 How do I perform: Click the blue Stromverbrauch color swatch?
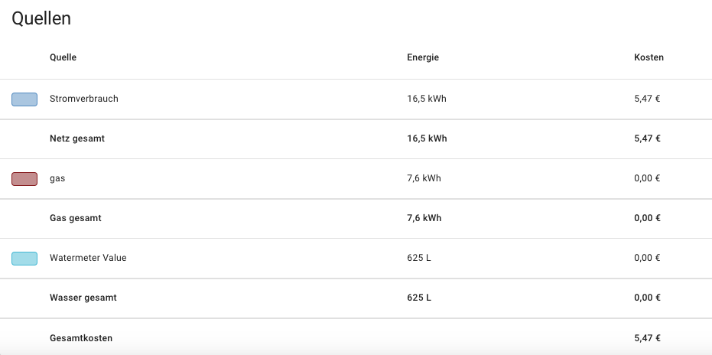click(x=24, y=99)
